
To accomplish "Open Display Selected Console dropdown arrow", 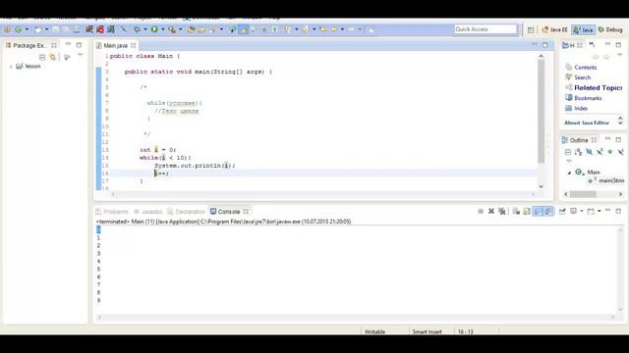I will pyautogui.click(x=581, y=212).
